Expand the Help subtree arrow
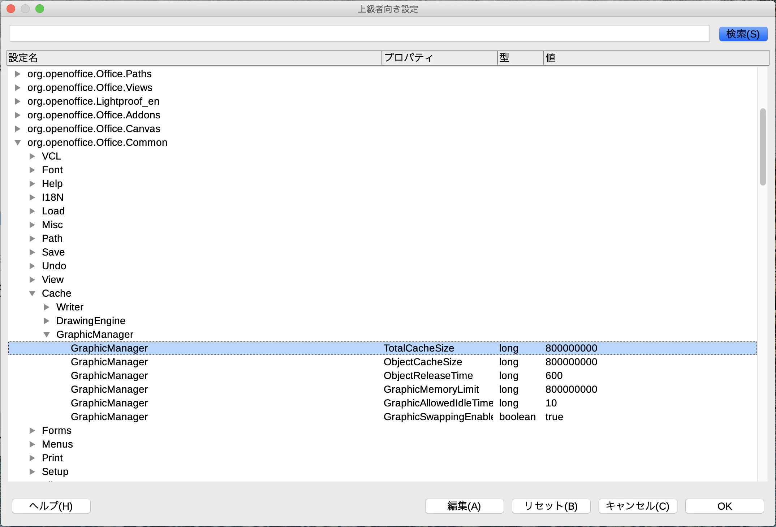Viewport: 776px width, 527px height. (x=32, y=184)
